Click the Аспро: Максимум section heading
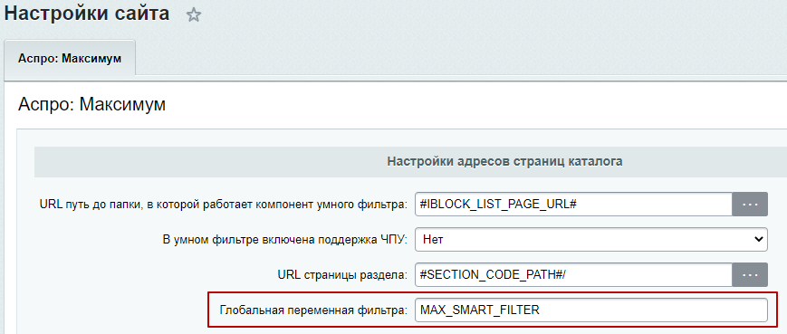The height and width of the screenshot is (334, 787). (91, 105)
